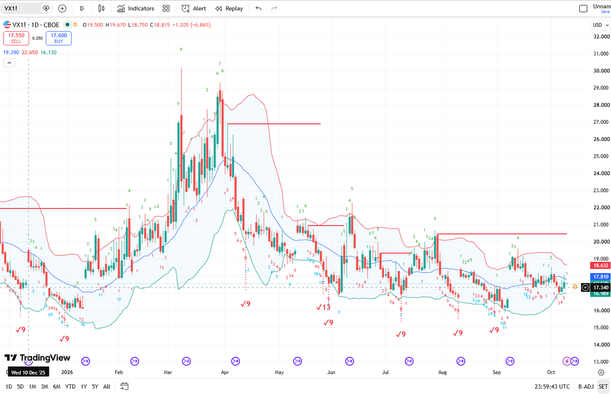Click the indicator value 19.390 in the legend
Viewport: 611px width, 394px height.
(x=11, y=52)
